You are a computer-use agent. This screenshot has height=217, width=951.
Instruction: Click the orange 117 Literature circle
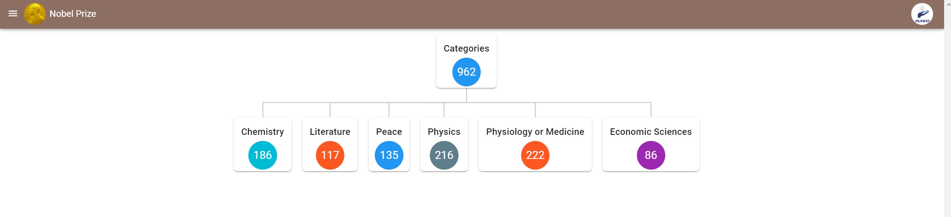330,155
